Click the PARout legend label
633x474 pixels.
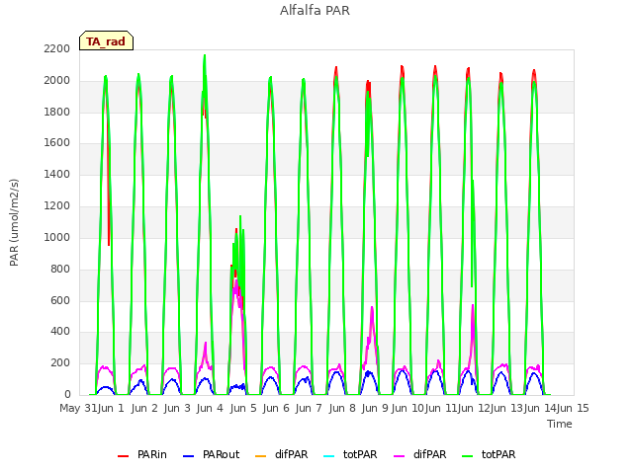[x=221, y=454]
